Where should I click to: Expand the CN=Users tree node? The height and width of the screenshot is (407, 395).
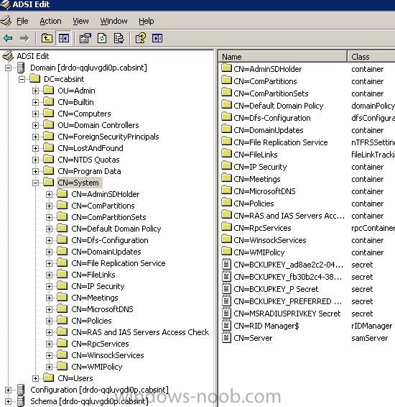(x=35, y=378)
